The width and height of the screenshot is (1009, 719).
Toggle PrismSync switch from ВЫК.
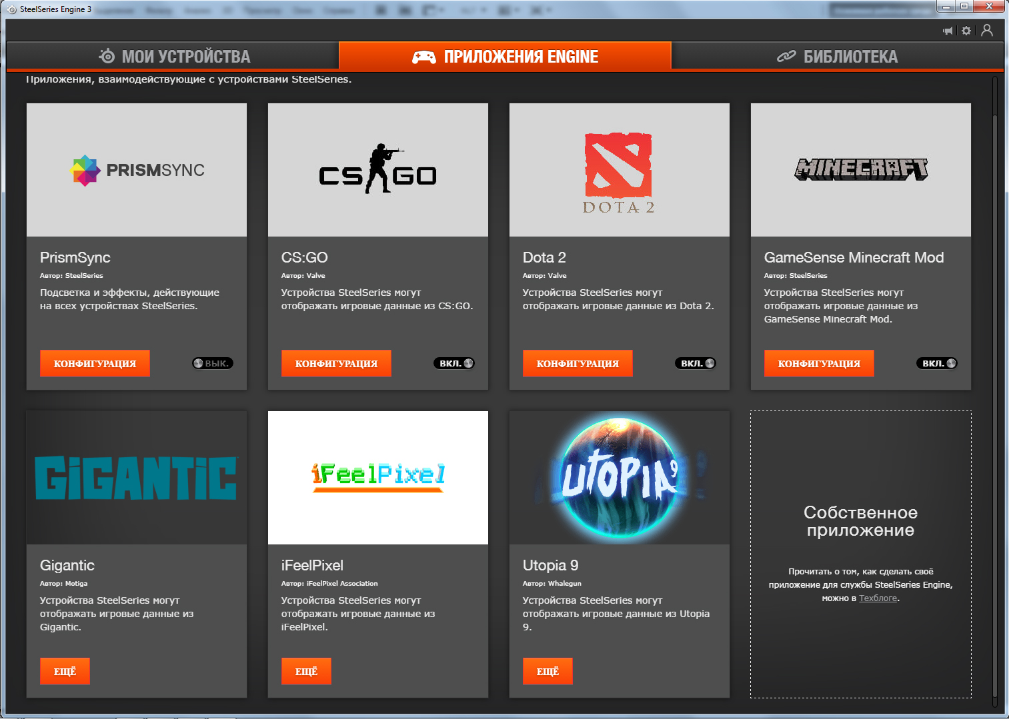coord(213,363)
